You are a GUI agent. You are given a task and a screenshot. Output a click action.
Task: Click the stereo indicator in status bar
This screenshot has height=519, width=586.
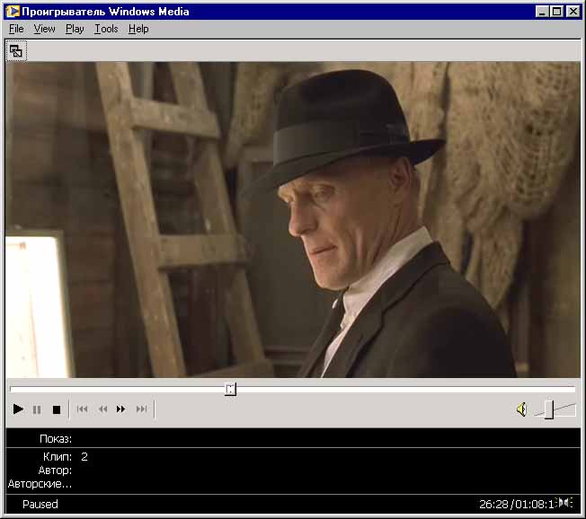tap(564, 503)
